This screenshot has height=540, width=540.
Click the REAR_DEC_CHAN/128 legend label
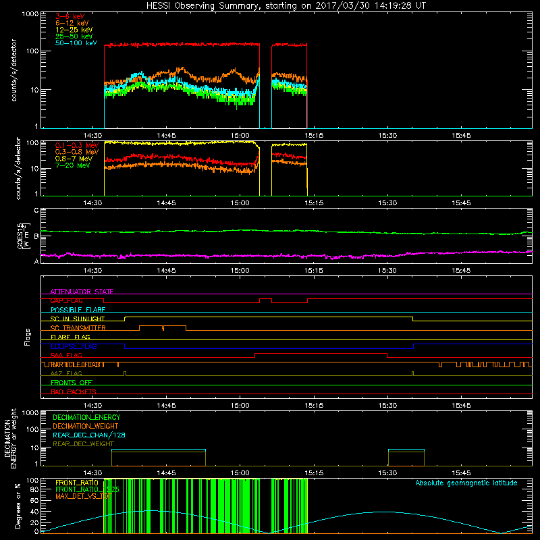tap(89, 435)
